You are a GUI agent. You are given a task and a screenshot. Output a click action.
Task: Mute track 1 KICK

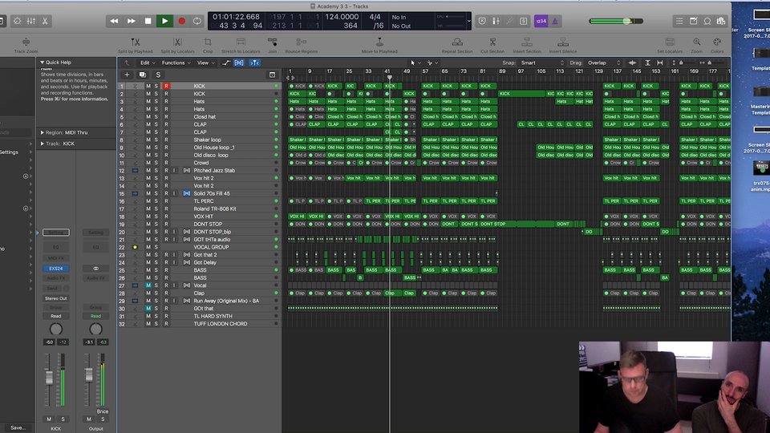click(148, 86)
